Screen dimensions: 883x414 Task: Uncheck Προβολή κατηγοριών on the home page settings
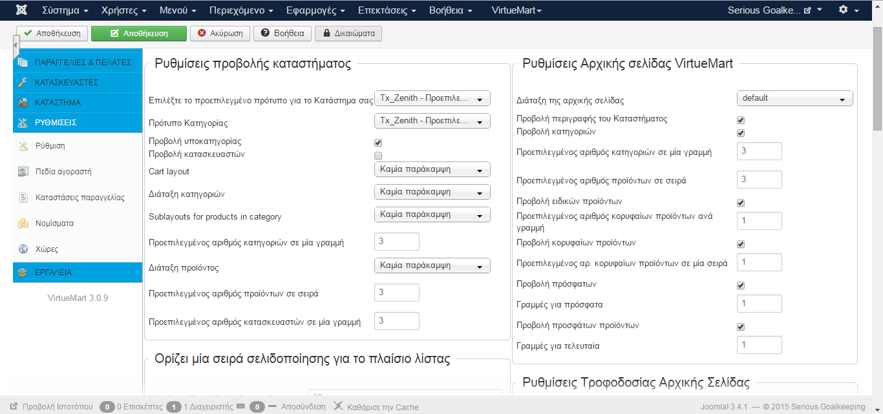(x=741, y=133)
